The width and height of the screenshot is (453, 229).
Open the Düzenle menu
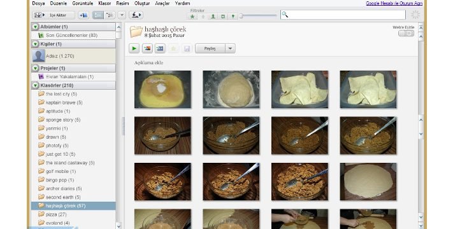pyautogui.click(x=59, y=3)
